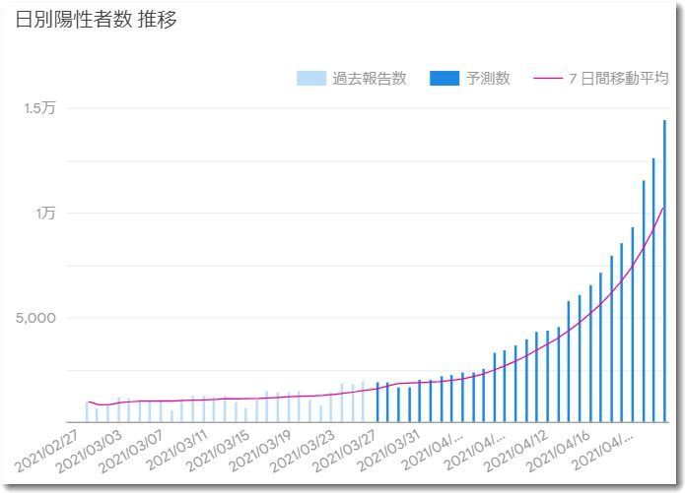Click the light blue 過去報告数 legend swatch
This screenshot has width=685, height=493.
tap(310, 79)
